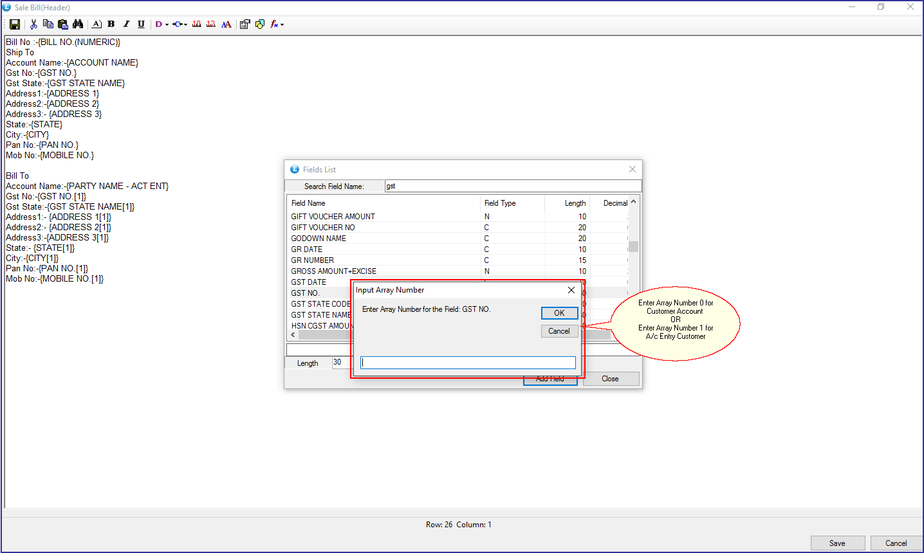
Task: Click 'City:-{CITY[1]}' line
Action: 32,258
